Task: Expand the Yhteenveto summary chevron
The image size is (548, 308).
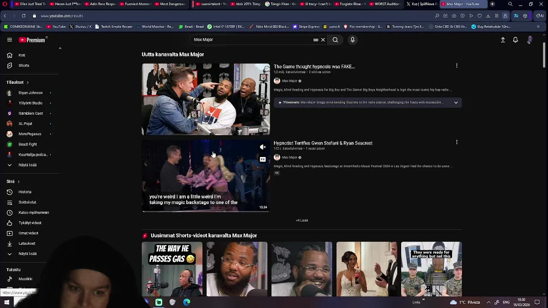Action: click(456, 103)
